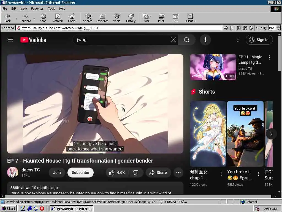Open the decoy TG channel avatar

[13, 172]
